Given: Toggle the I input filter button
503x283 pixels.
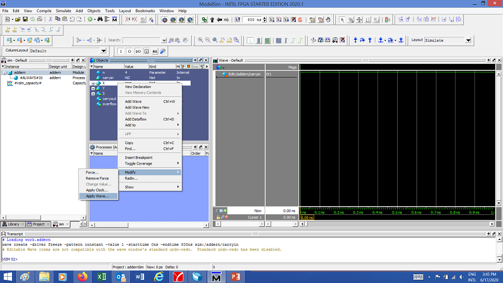Looking at the screenshot, I should (121, 51).
